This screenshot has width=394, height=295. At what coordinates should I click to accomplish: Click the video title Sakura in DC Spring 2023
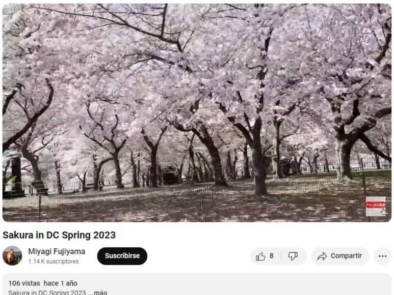[x=59, y=235]
